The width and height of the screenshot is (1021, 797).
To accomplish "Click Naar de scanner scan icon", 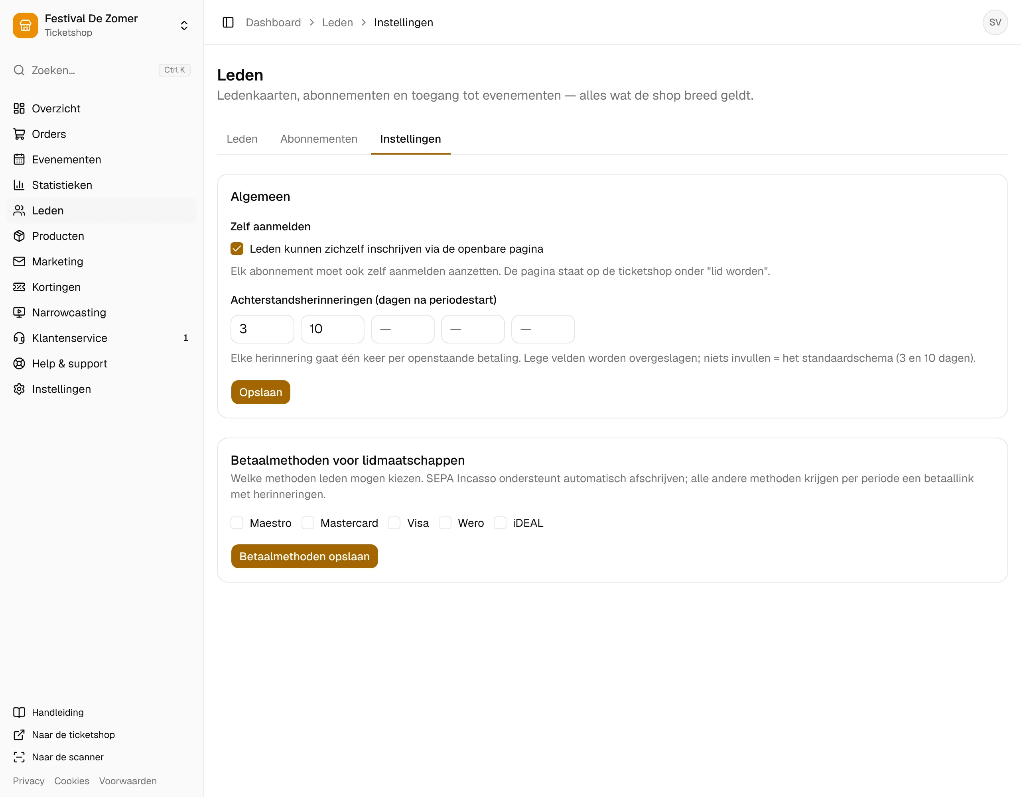I will (19, 757).
